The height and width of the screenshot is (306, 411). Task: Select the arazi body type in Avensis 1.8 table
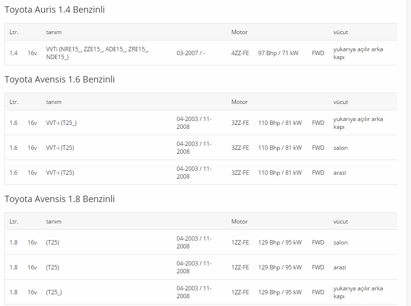(x=340, y=267)
